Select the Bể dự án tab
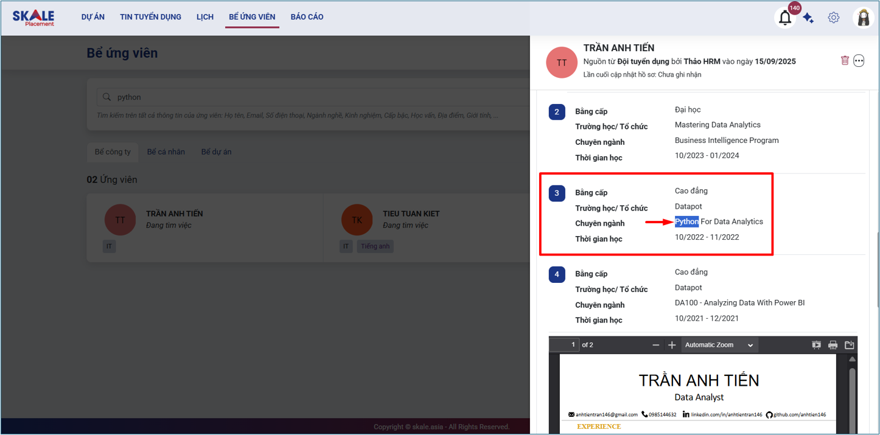 coord(216,151)
